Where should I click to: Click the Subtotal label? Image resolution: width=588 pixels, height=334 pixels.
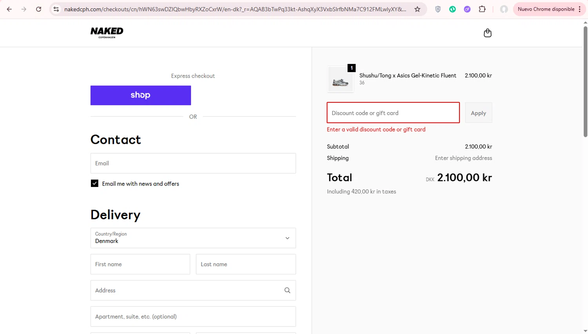tap(338, 147)
